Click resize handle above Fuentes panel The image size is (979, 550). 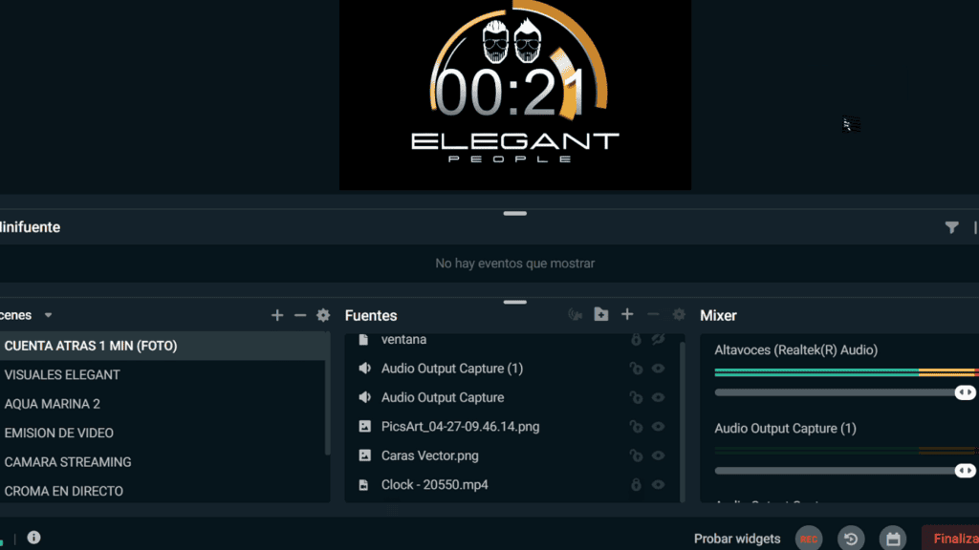pyautogui.click(x=515, y=303)
